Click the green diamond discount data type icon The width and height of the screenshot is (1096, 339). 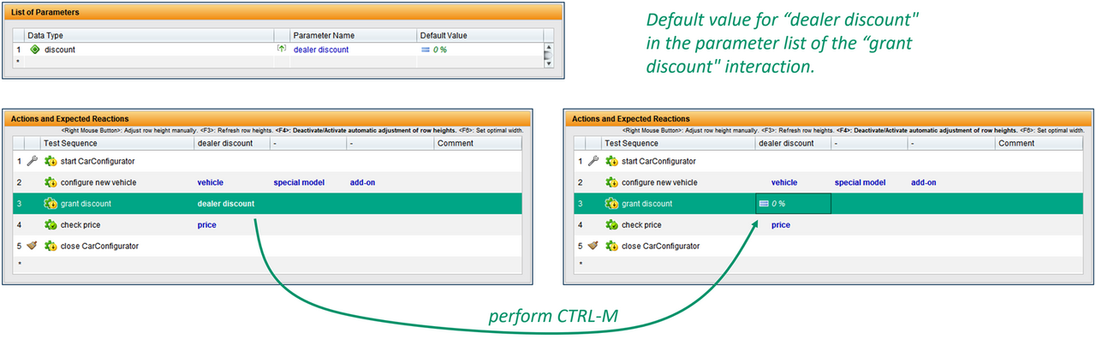point(35,50)
